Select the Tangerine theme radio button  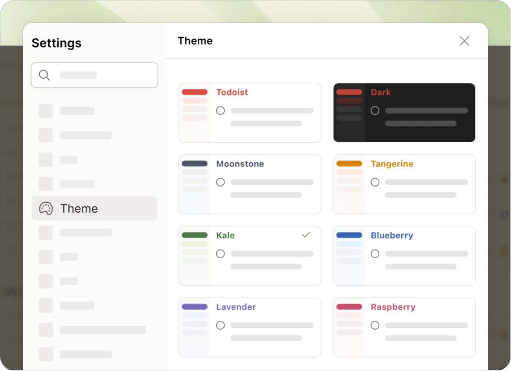pos(375,182)
